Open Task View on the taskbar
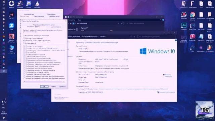 [x=4, y=8]
